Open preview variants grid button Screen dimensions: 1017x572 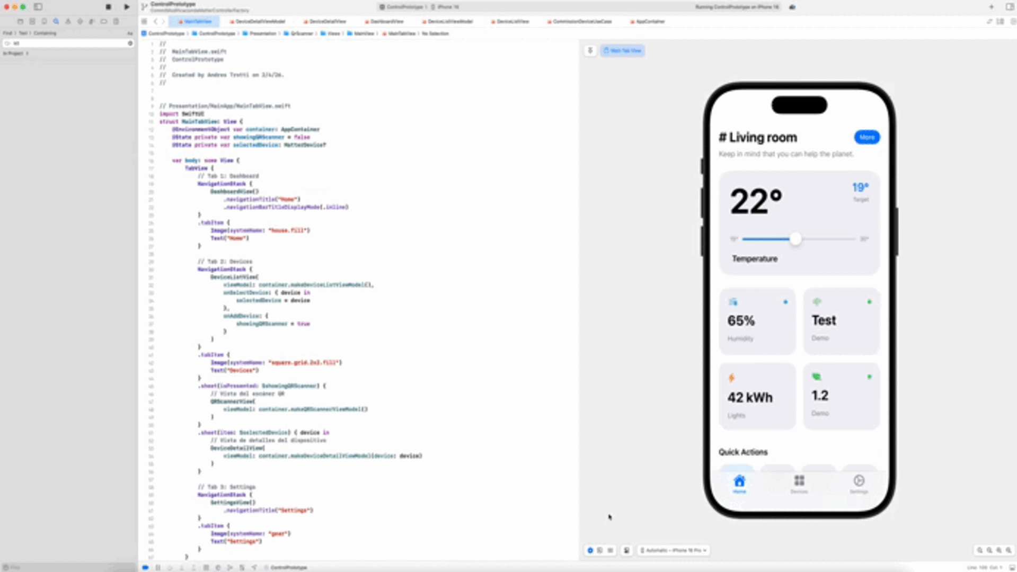pos(610,550)
